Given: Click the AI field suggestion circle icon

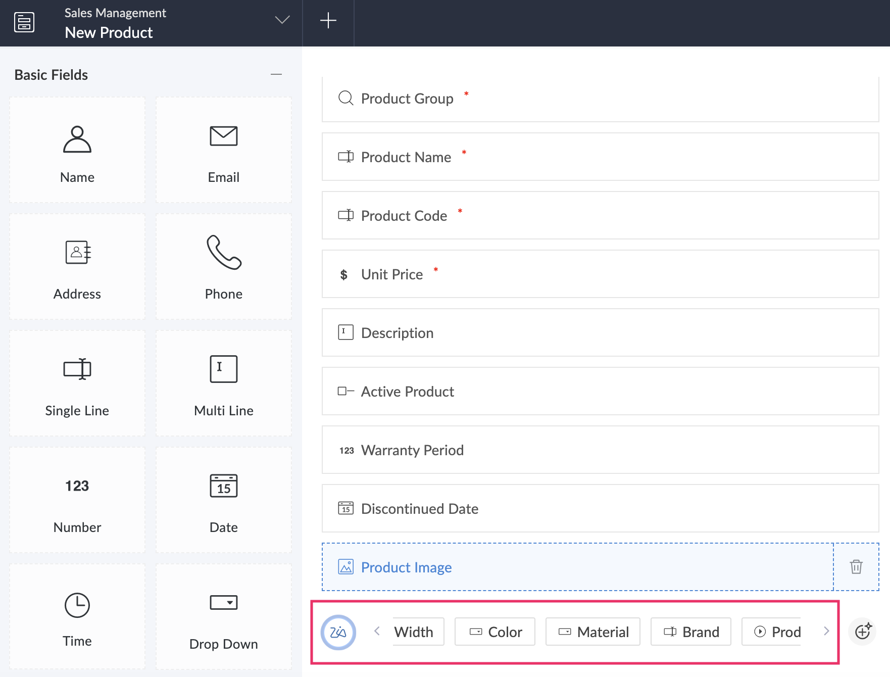Looking at the screenshot, I should 338,632.
